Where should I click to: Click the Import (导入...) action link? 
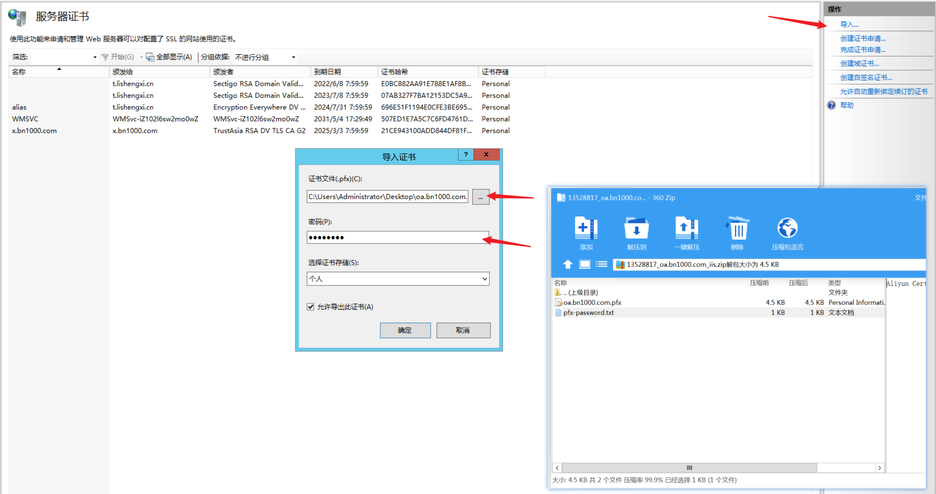850,24
